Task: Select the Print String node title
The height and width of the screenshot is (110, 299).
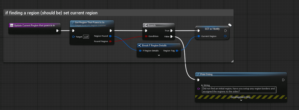Action: pyautogui.click(x=206, y=74)
